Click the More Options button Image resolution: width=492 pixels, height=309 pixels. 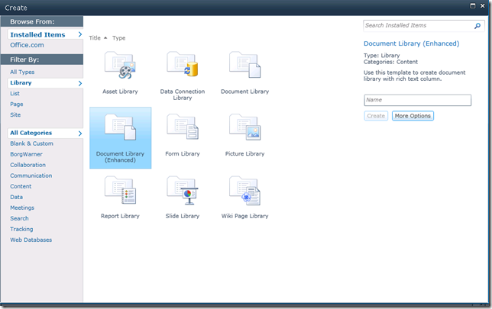coord(413,116)
